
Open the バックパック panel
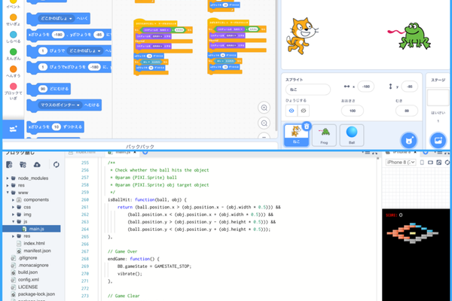pyautogui.click(x=140, y=147)
